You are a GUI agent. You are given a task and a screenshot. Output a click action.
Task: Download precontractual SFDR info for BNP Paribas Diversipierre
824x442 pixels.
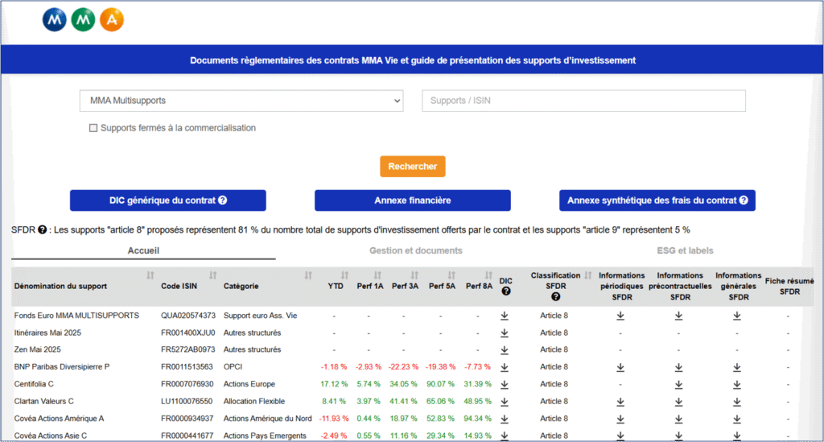coord(679,367)
